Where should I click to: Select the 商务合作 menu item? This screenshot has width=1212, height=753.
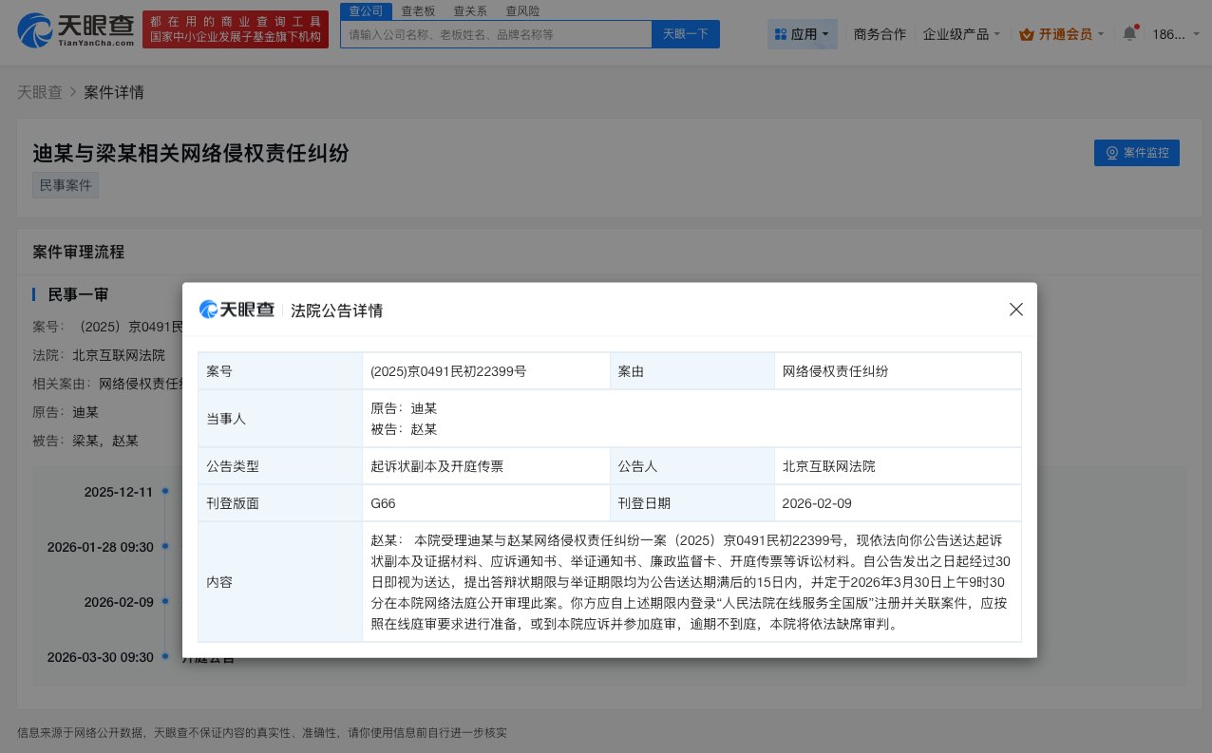[880, 32]
